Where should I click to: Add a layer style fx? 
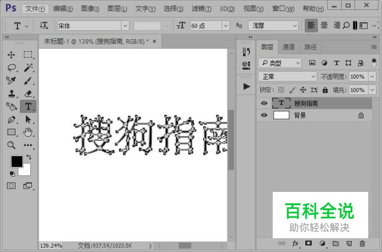tap(295, 243)
